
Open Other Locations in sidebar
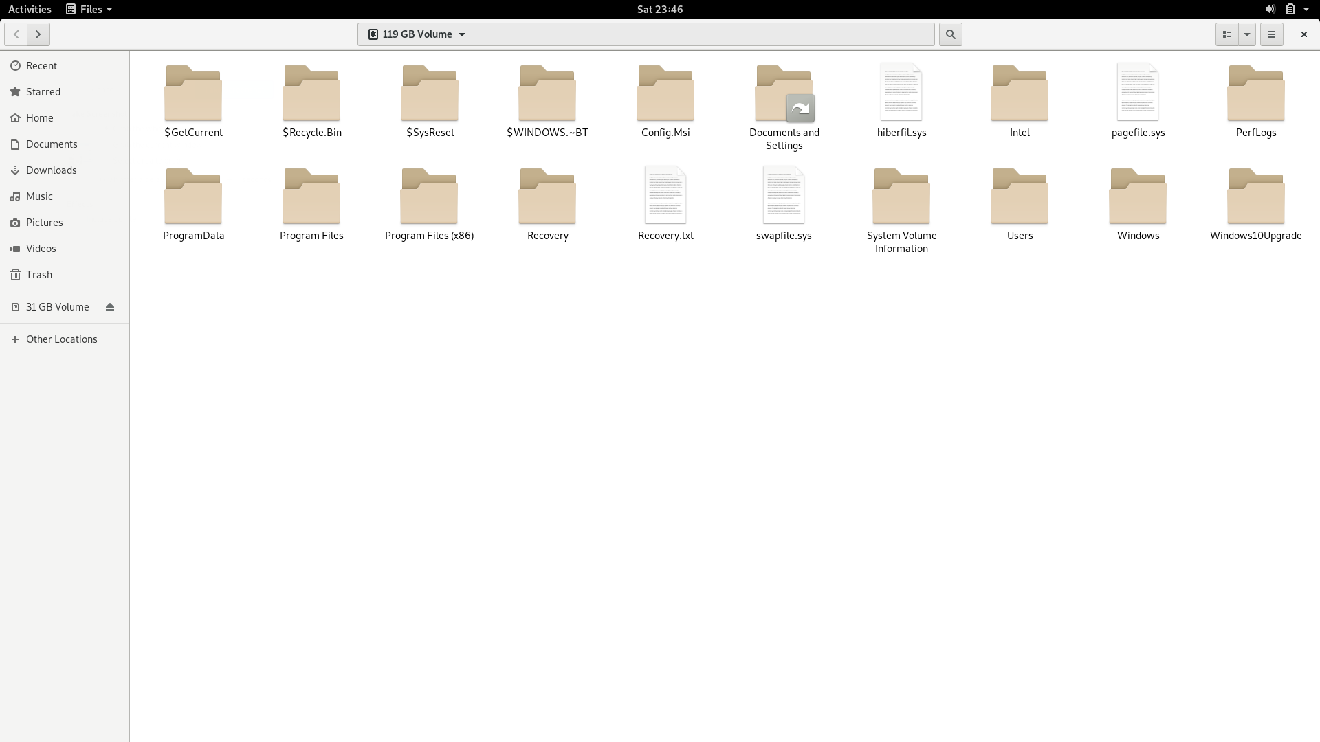[61, 339]
